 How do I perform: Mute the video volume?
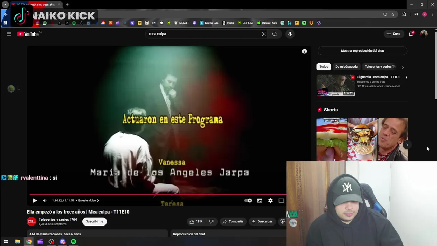pyautogui.click(x=45, y=201)
